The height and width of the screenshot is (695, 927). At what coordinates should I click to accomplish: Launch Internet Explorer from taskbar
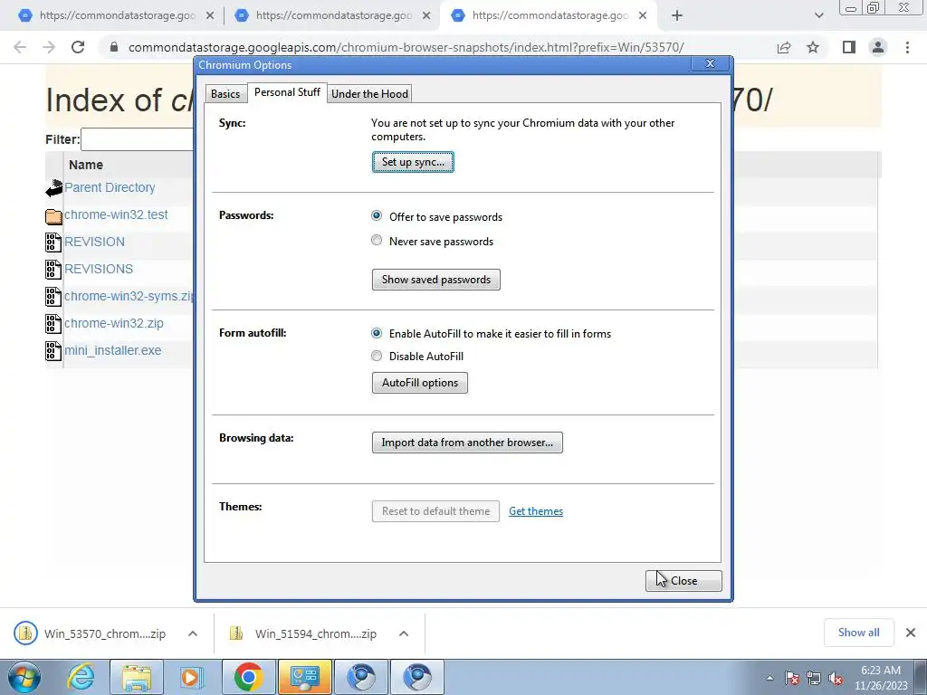pos(81,677)
